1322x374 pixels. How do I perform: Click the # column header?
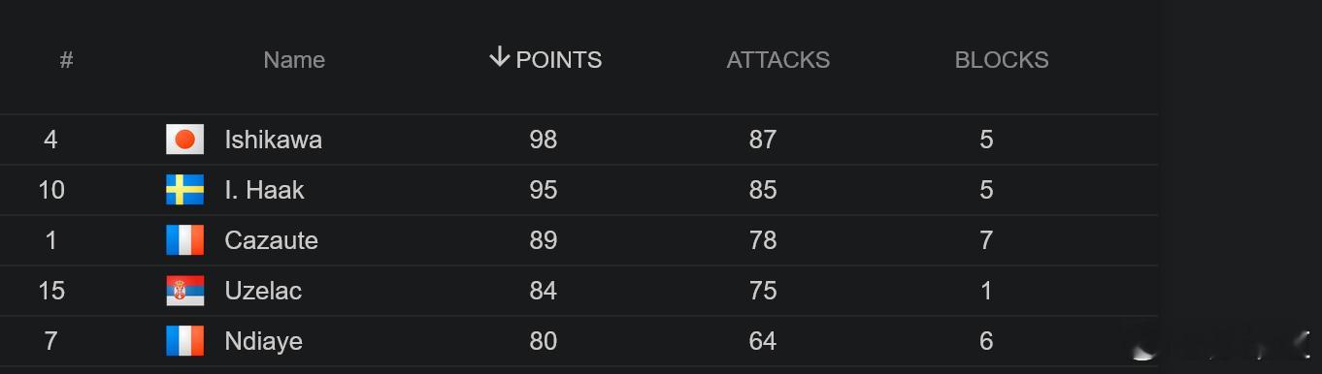[66, 60]
